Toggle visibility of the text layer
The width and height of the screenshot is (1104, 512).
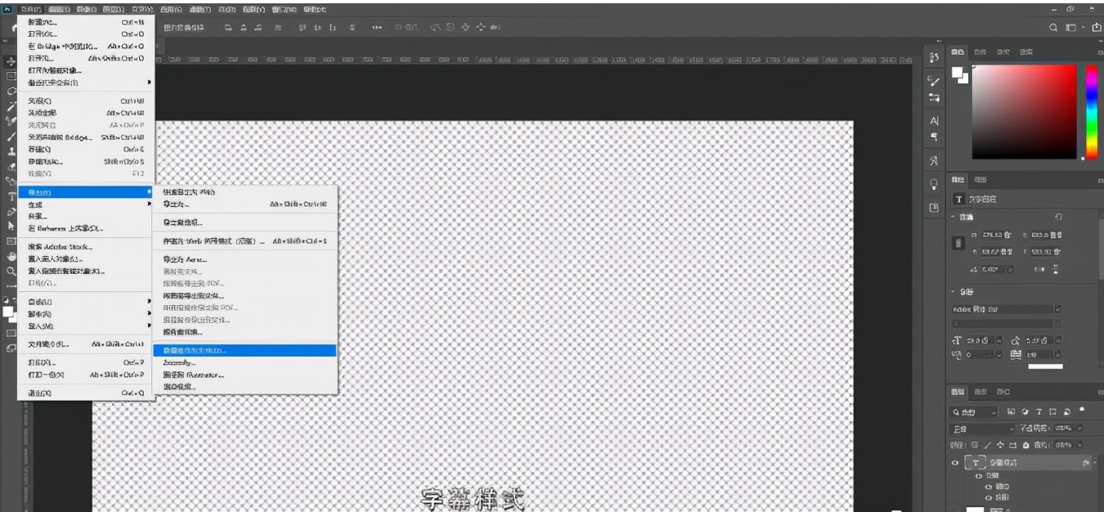[954, 463]
